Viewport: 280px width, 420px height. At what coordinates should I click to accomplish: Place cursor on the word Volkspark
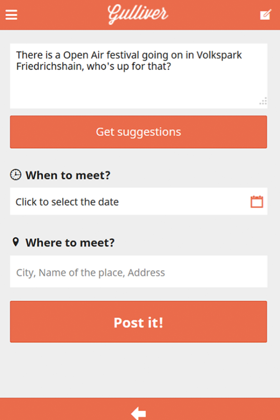[x=219, y=55]
